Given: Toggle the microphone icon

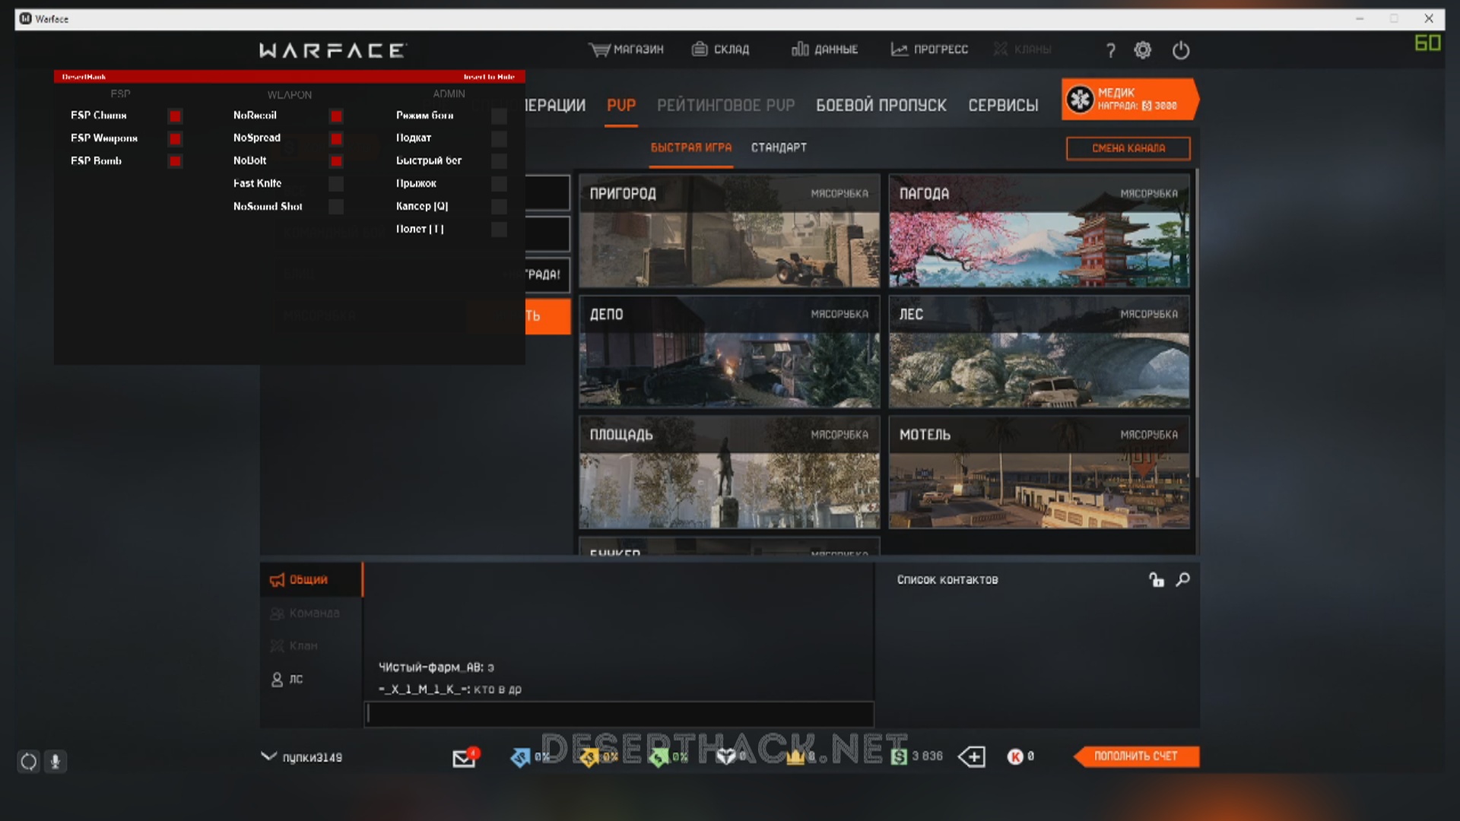Looking at the screenshot, I should [x=56, y=761].
